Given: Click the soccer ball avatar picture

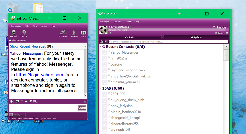Looking at the screenshot, I should point(104,30).
